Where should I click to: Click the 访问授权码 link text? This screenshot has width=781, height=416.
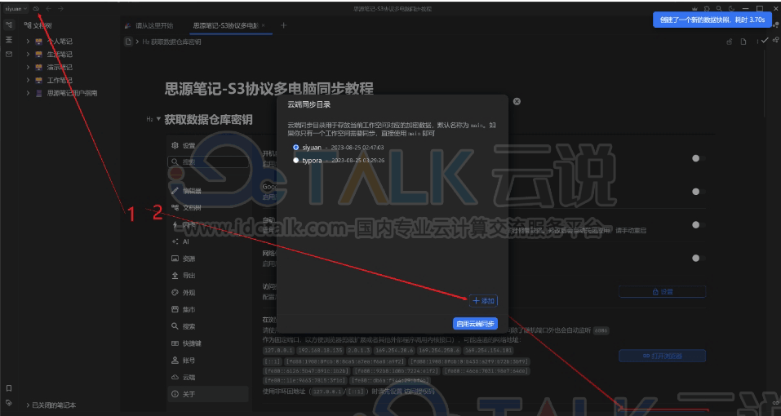point(419,392)
